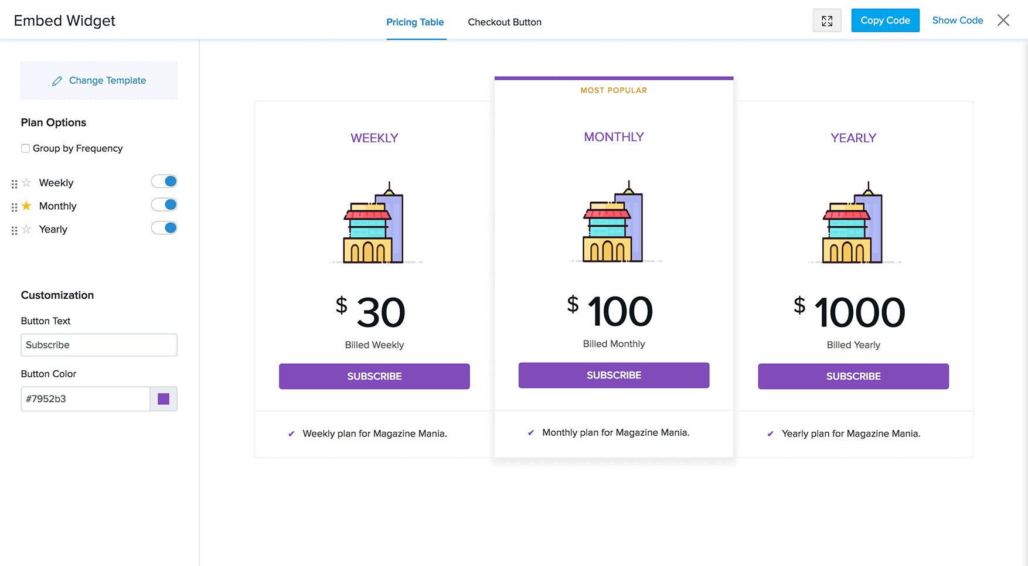Click the drag handle beside Weekly plan
This screenshot has height=566, width=1028.
14,183
